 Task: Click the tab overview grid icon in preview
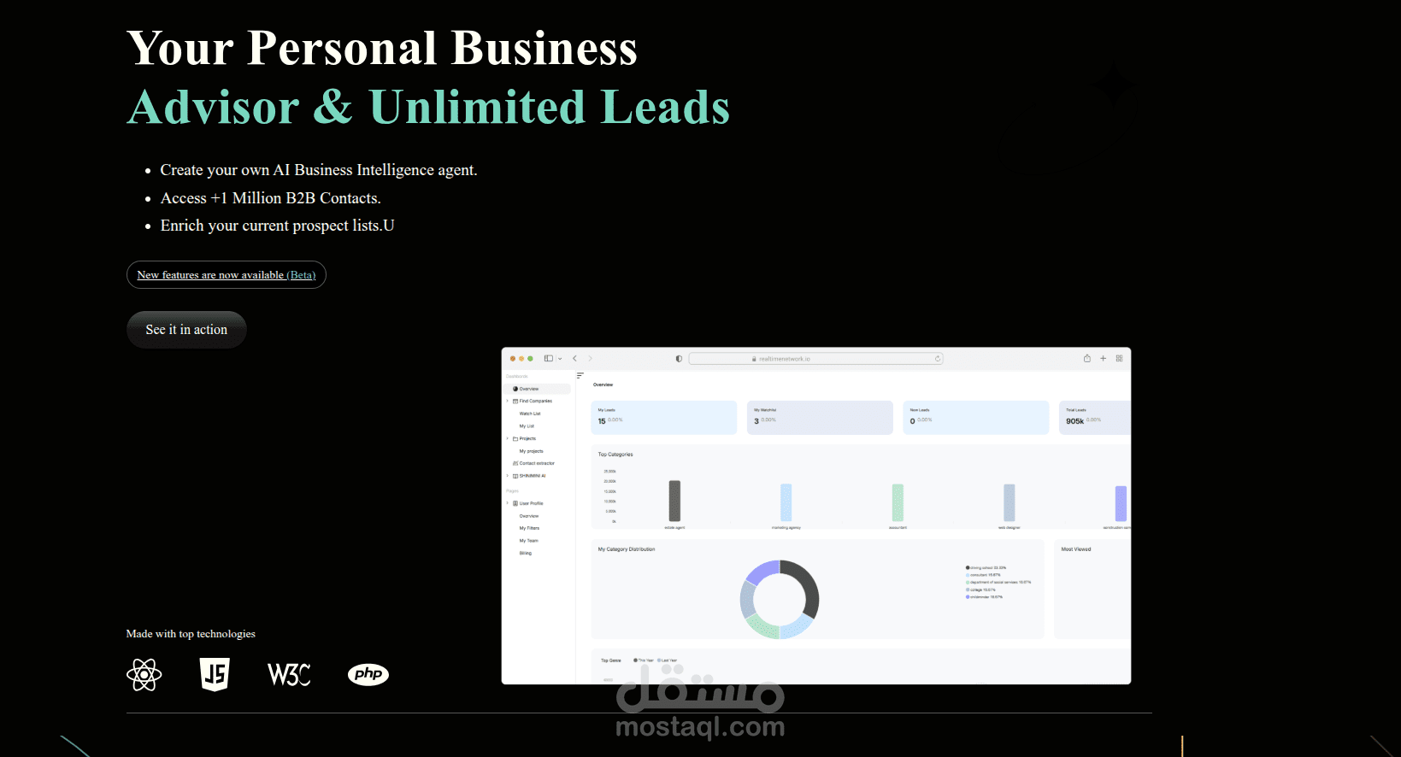pos(1120,359)
